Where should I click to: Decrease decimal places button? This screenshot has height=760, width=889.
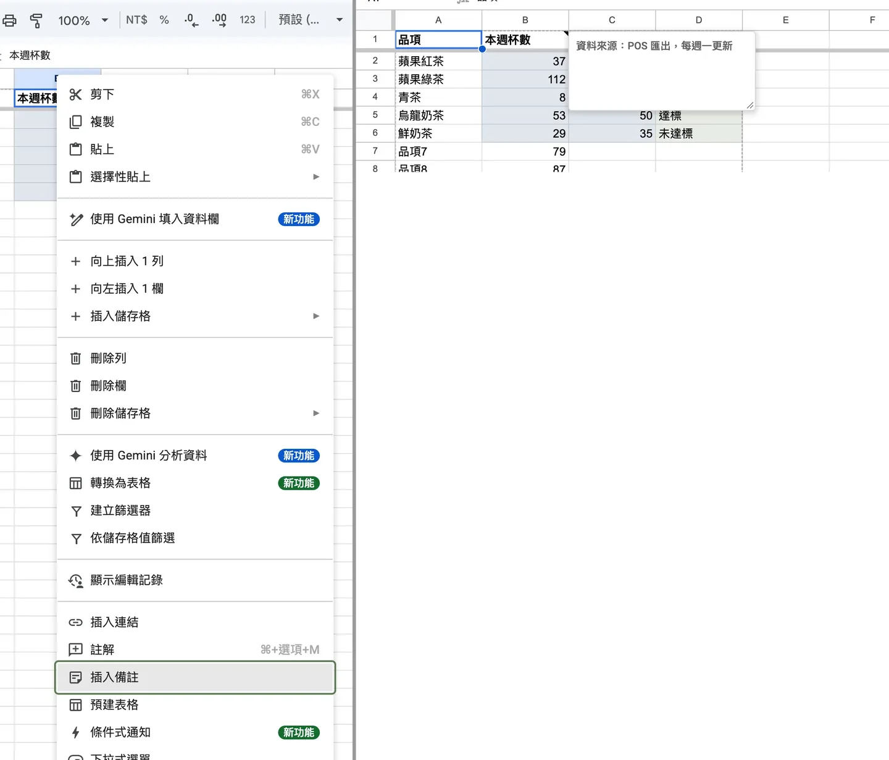click(x=191, y=20)
